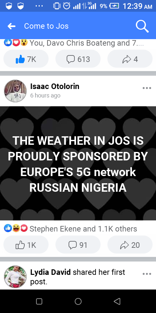The image size is (156, 313).
Task: Tap Android home circle button
Action: (78, 301)
